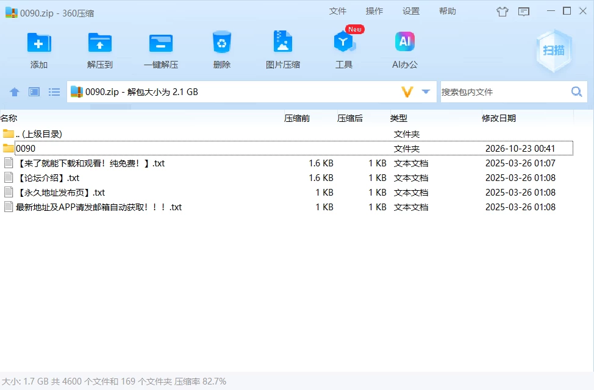Screen dimensions: 594x390
Task: Select the 【论坛介绍】.txt file
Action: coord(287,178)
